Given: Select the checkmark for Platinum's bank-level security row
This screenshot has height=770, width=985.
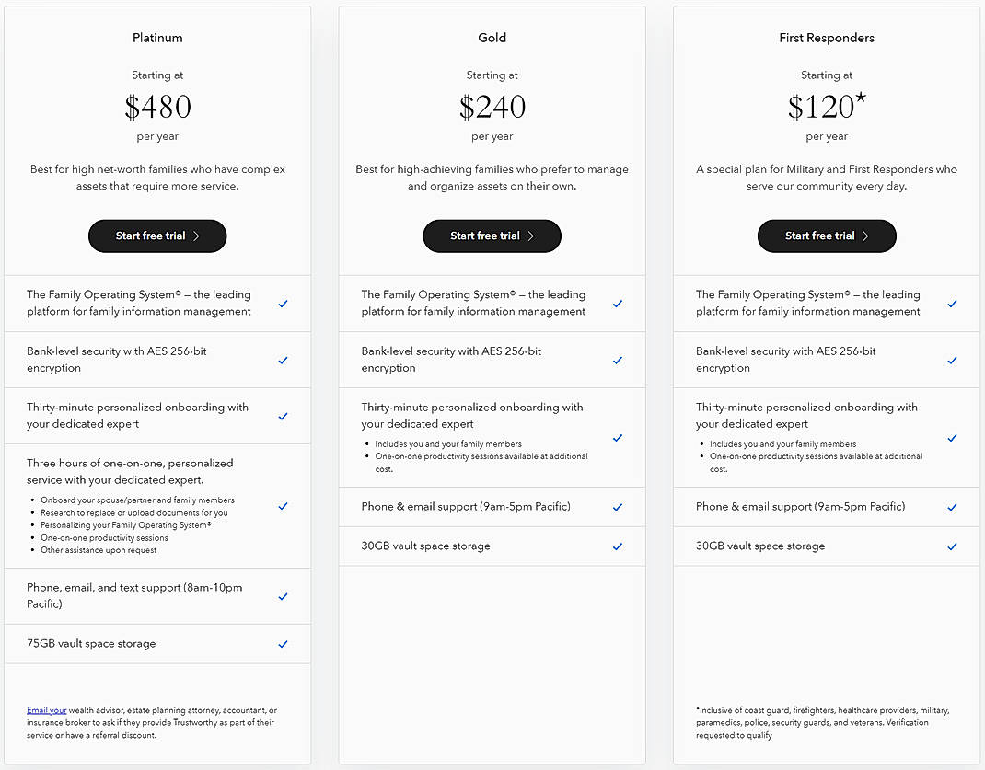Looking at the screenshot, I should coord(283,361).
